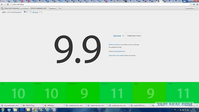Click the system clock in the tray
199x112 pixels.
(x=194, y=110)
